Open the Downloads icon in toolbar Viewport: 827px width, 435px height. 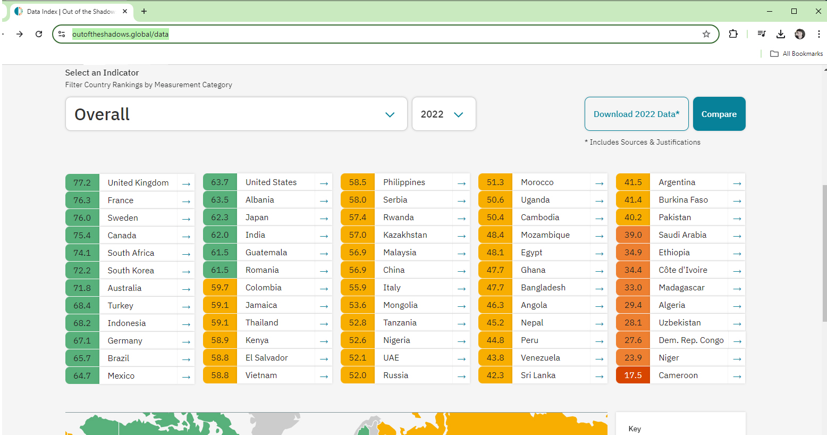point(780,34)
